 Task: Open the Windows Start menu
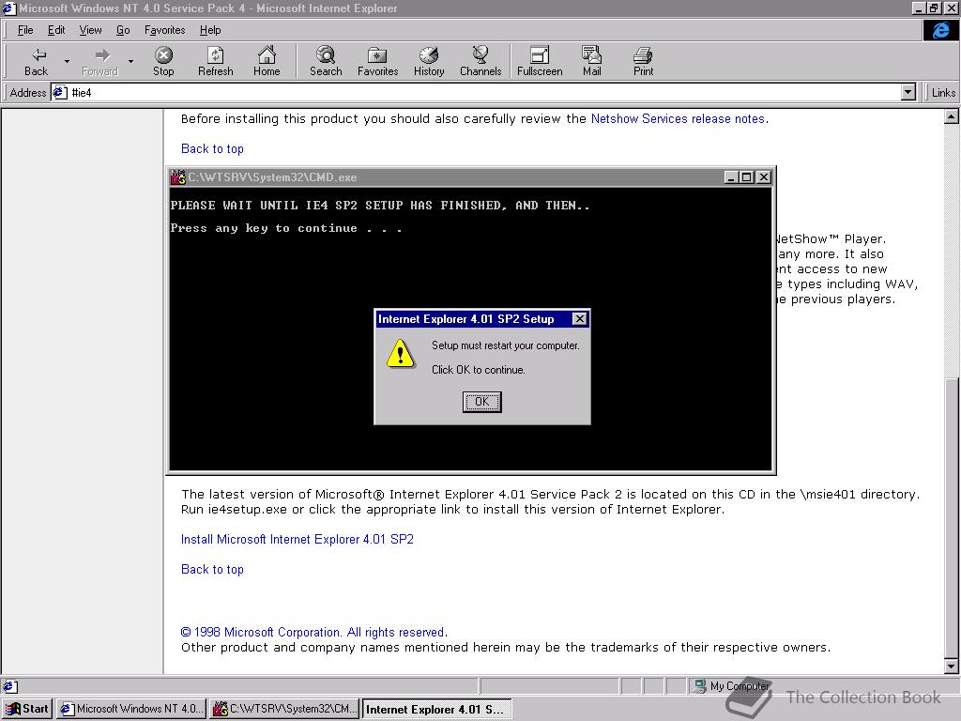27,709
